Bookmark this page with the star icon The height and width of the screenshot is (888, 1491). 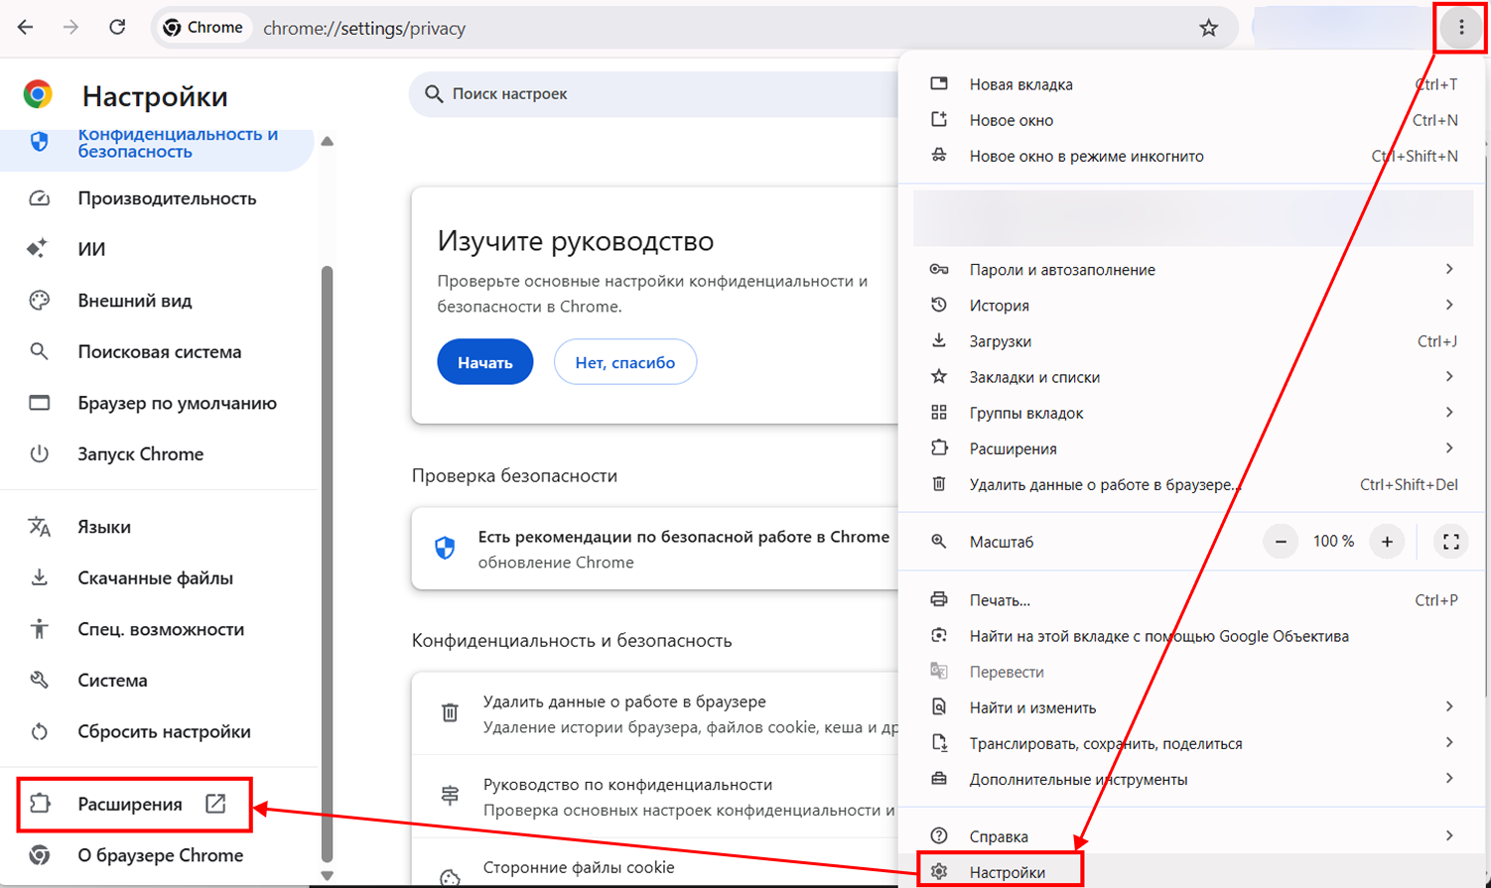1208,28
